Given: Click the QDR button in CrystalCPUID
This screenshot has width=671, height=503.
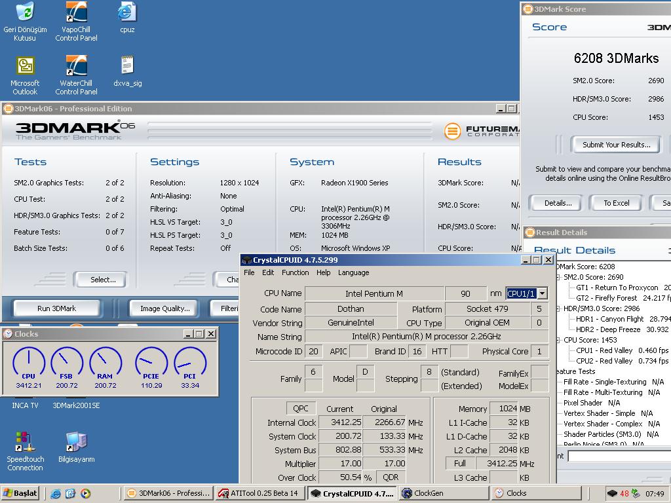Looking at the screenshot, I should [391, 477].
